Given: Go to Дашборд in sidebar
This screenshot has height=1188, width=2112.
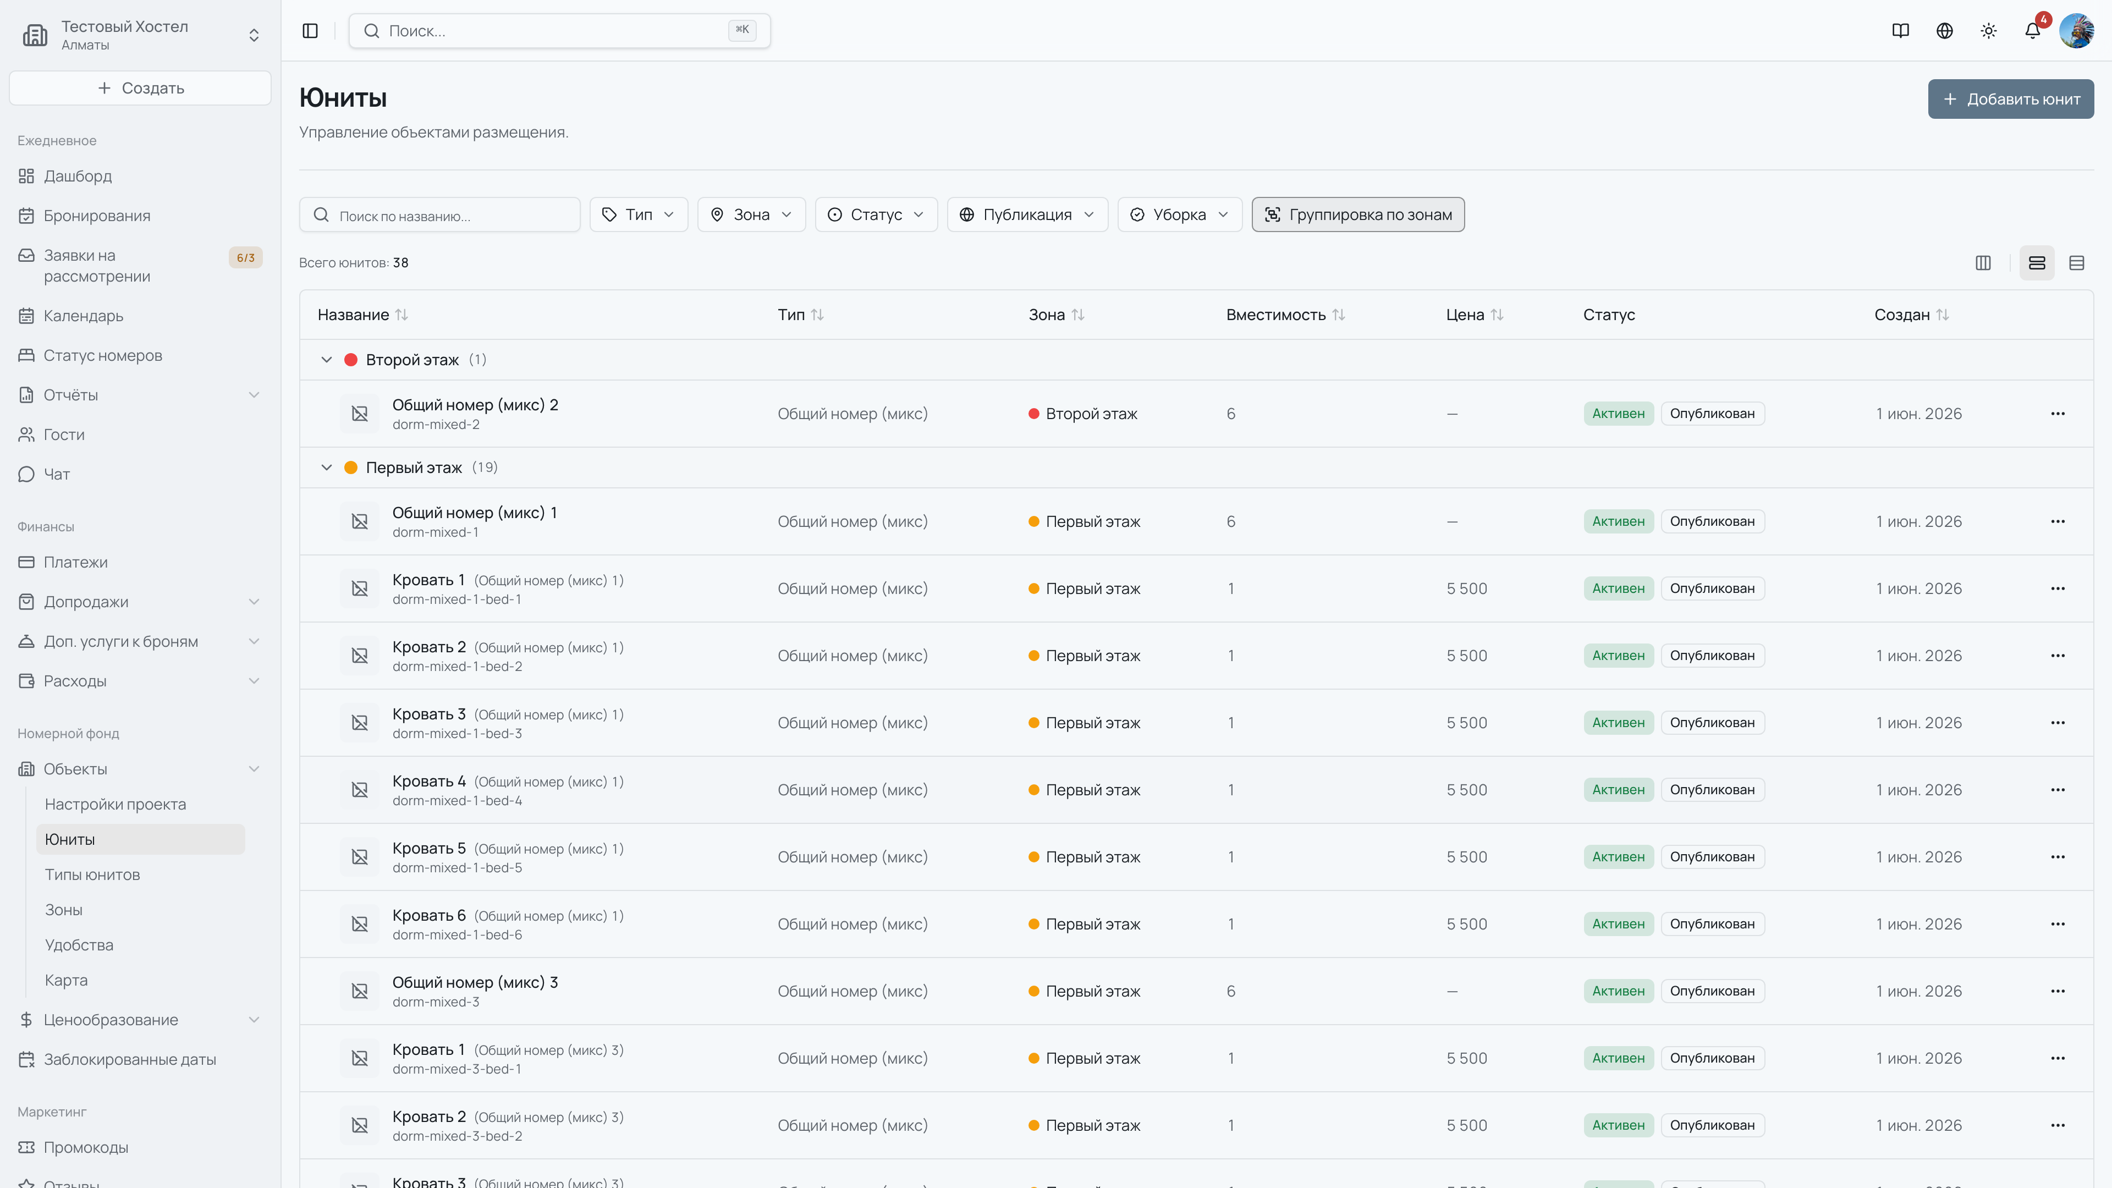Looking at the screenshot, I should click(x=140, y=176).
